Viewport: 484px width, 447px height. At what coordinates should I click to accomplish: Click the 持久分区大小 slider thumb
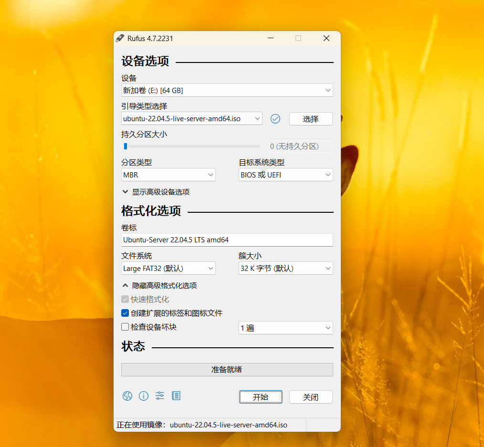[126, 146]
